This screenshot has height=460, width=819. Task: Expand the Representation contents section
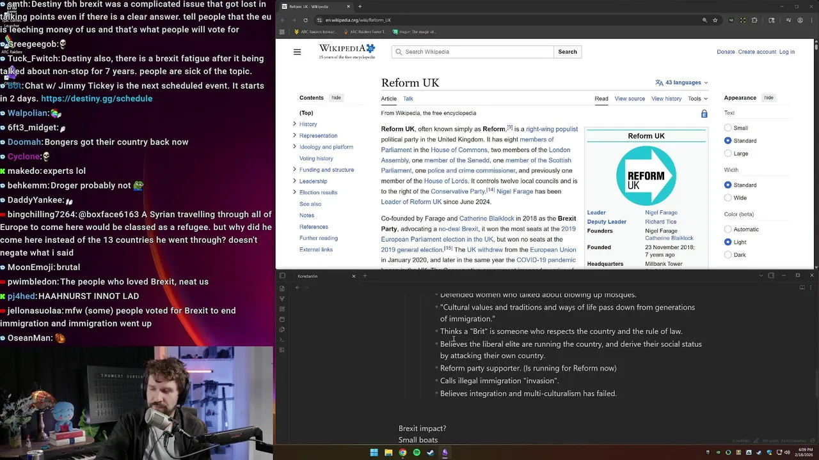pos(294,135)
